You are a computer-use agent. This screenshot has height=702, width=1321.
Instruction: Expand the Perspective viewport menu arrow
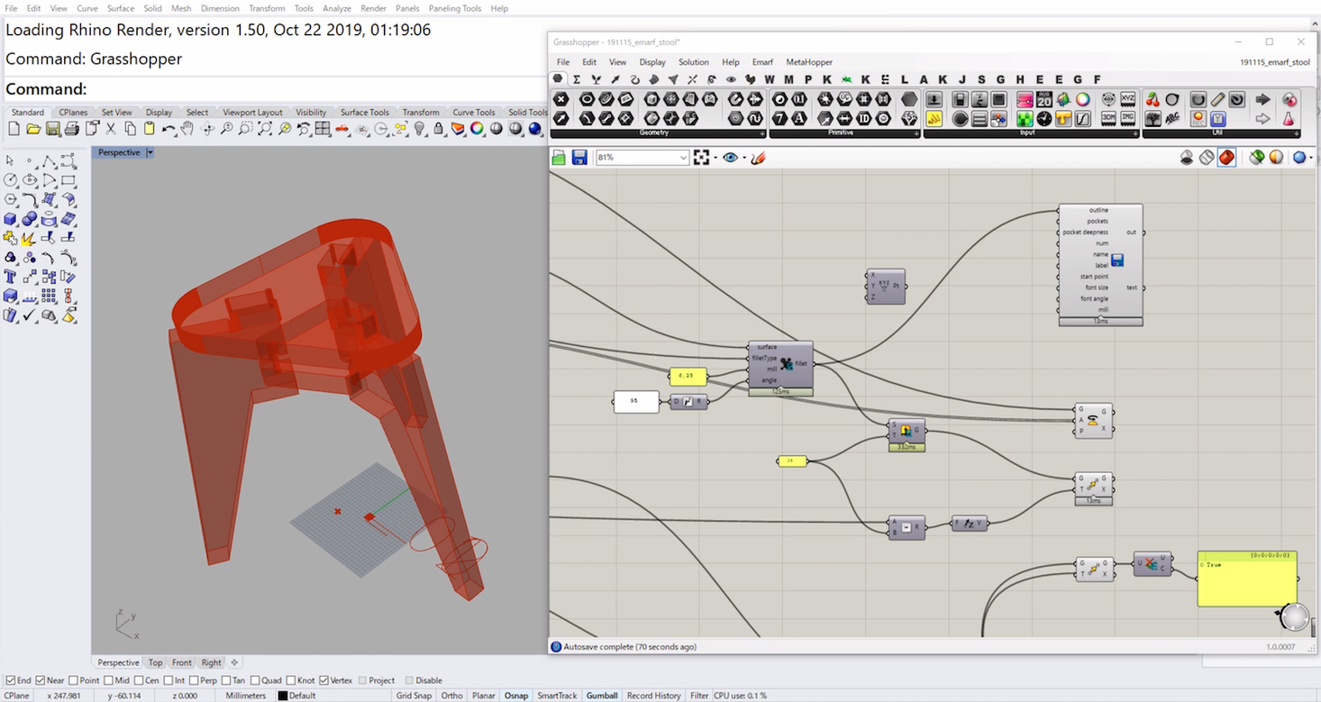click(x=150, y=152)
